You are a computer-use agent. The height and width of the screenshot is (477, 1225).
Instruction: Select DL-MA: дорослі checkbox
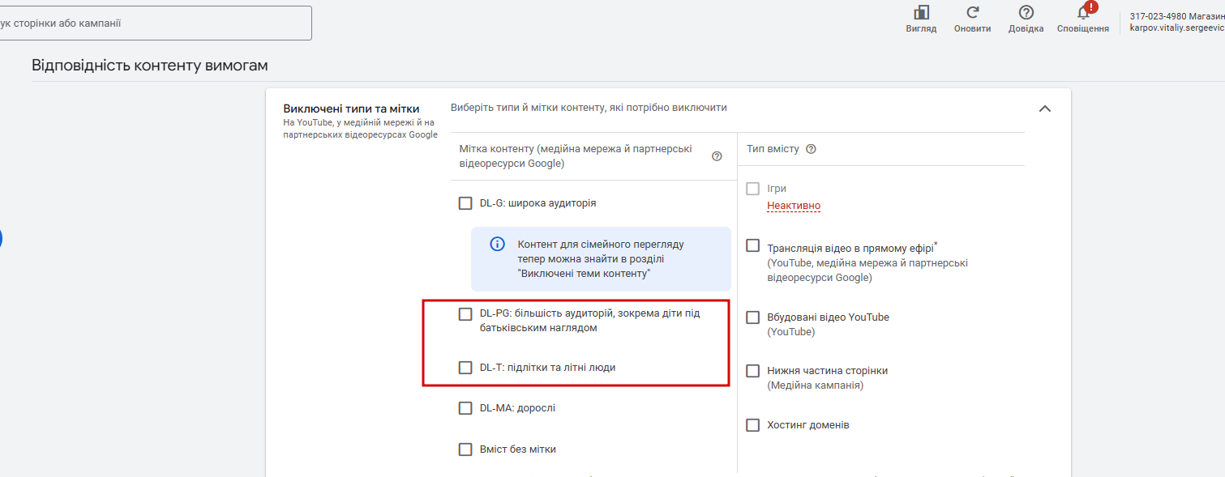click(465, 408)
